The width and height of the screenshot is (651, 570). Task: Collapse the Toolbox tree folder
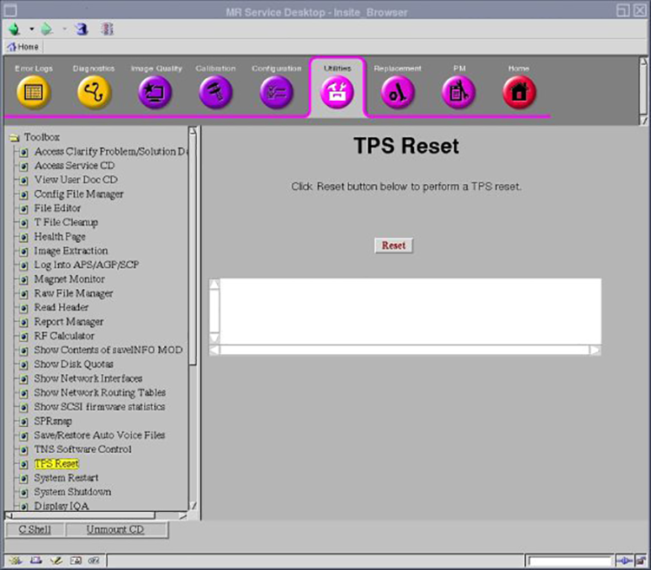coord(14,137)
